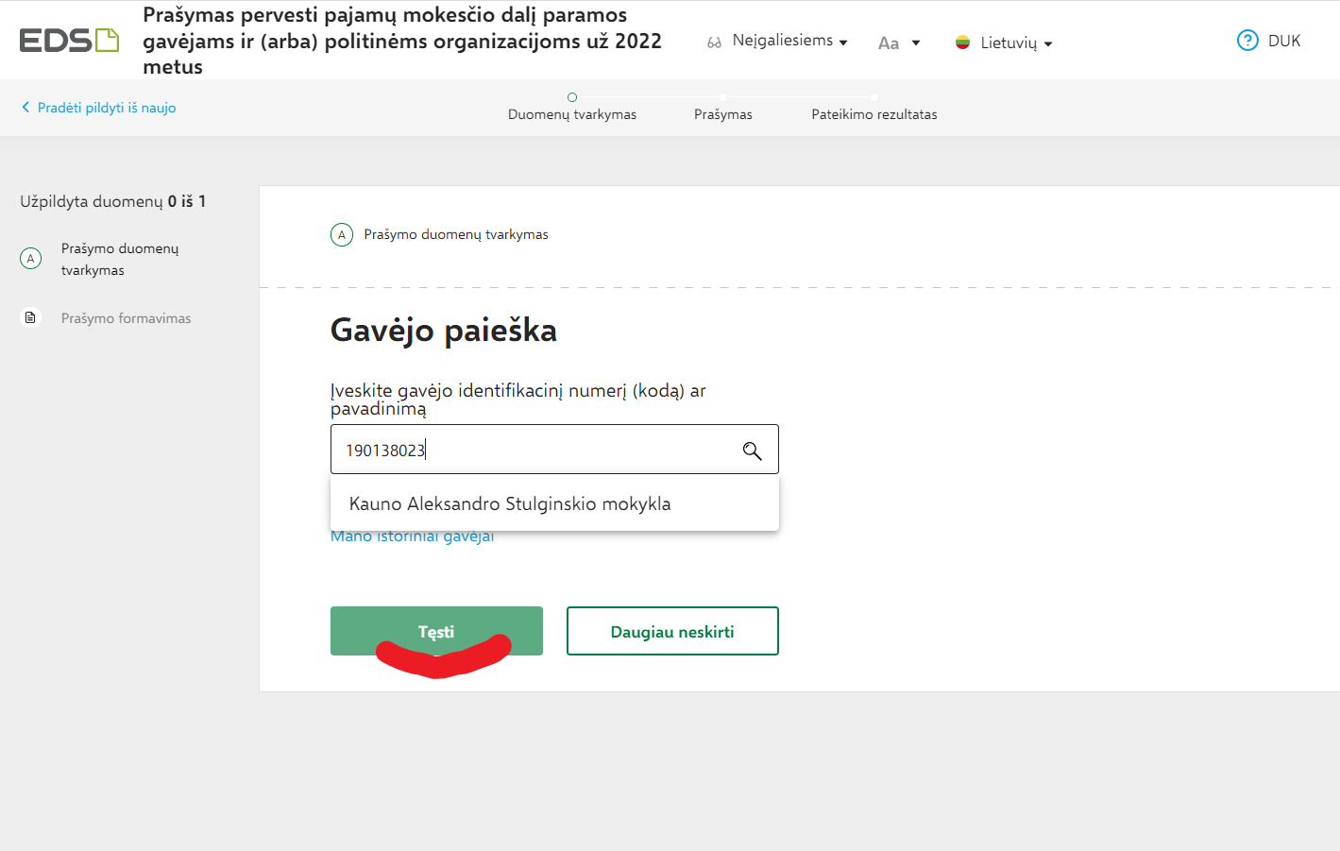Screen dimensions: 1340x851
Task: Click the glasses accessibility icon
Action: [x=714, y=43]
